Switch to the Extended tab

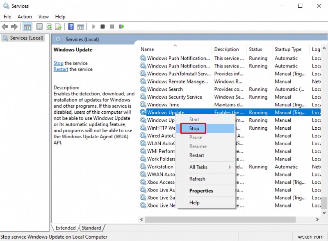tap(66, 228)
